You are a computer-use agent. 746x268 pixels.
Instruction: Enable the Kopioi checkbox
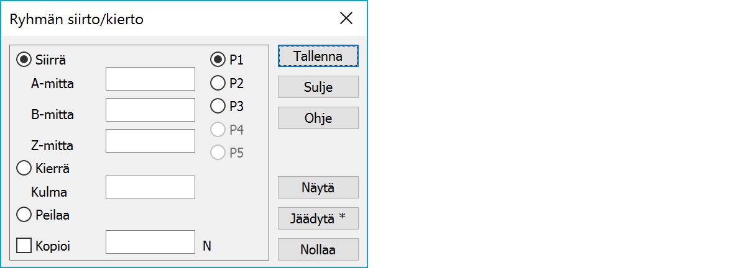24,246
